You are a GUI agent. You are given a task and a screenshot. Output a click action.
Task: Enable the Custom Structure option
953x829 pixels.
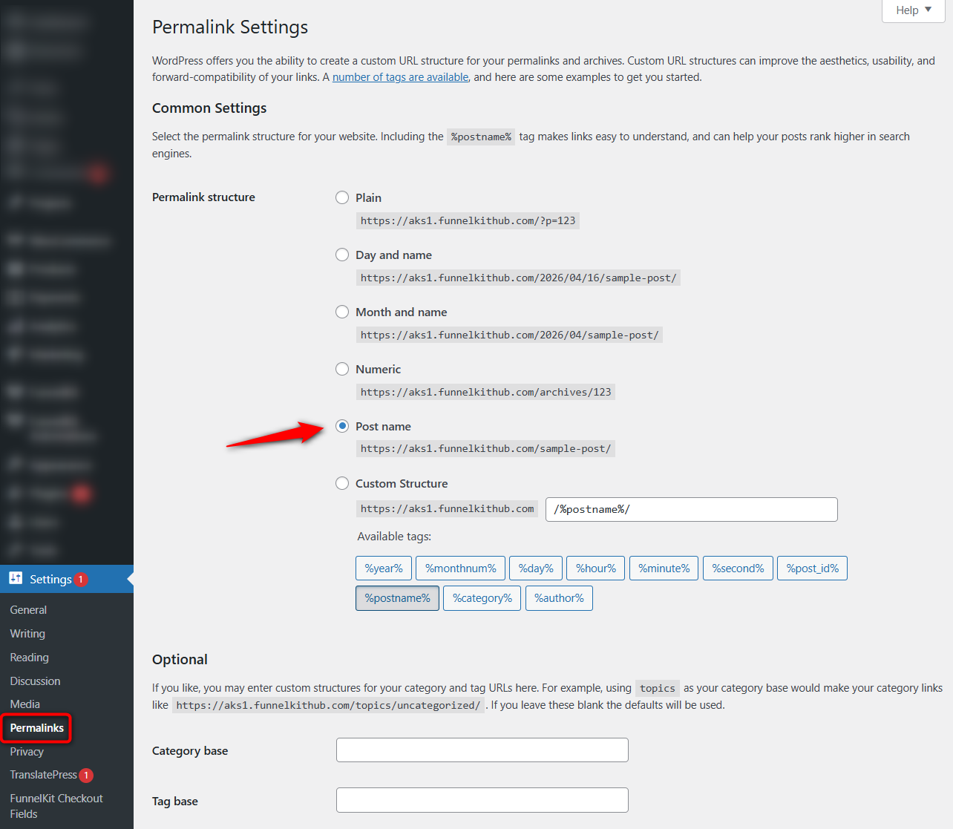tap(342, 483)
